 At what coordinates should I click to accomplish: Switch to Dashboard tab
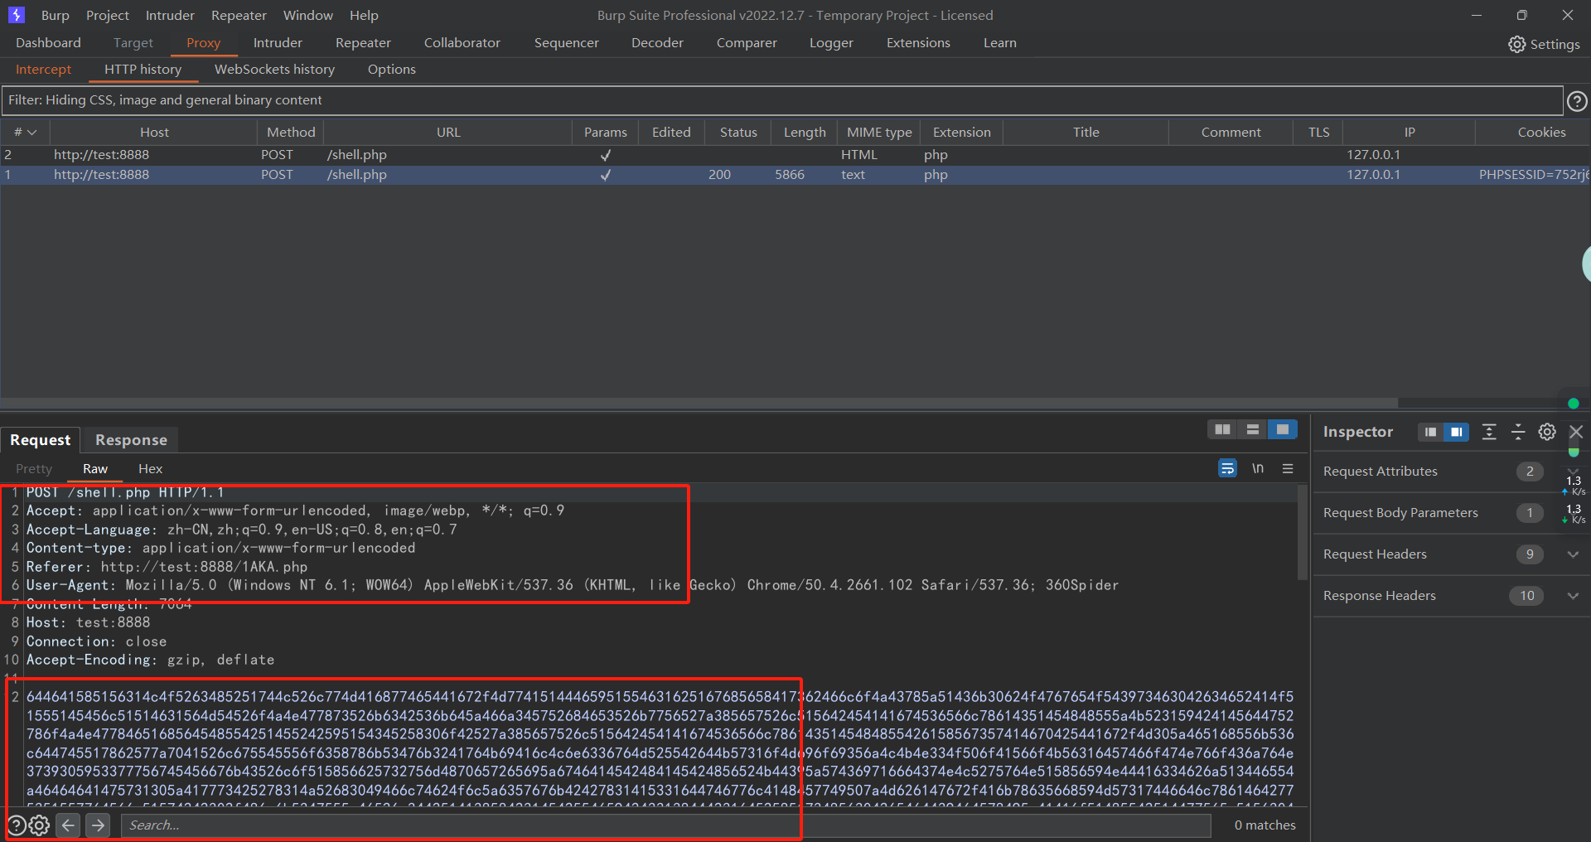pyautogui.click(x=48, y=43)
